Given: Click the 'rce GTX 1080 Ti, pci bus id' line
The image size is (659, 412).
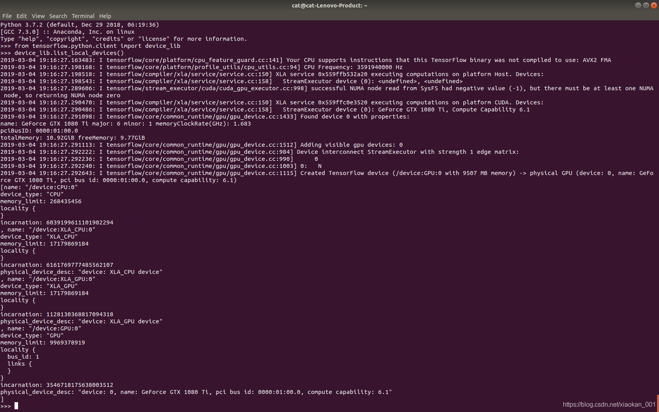Looking at the screenshot, I should [x=118, y=180].
